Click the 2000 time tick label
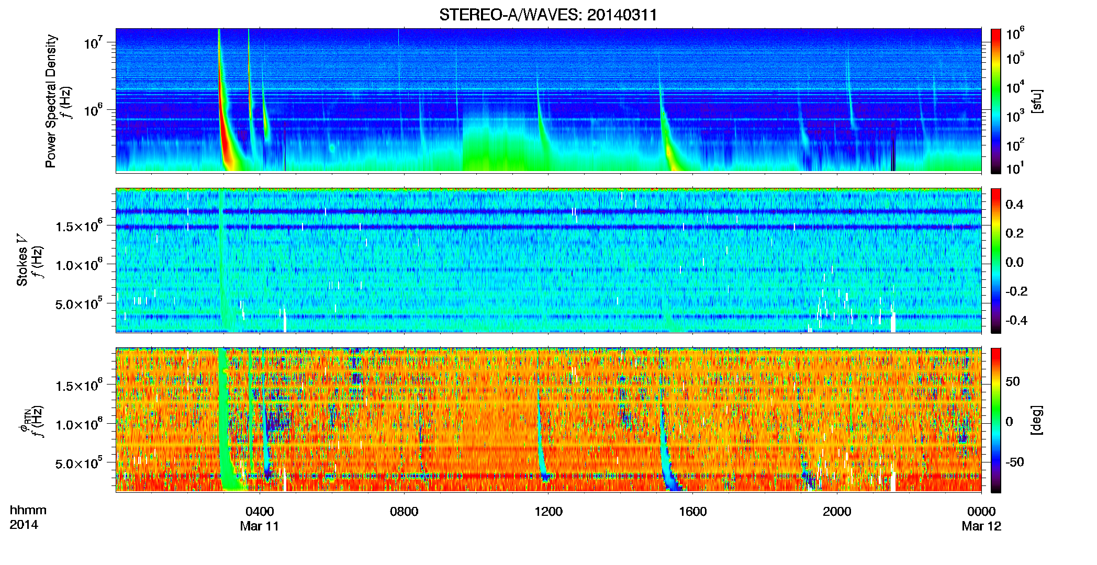Viewport: 1097px width, 565px height. (x=837, y=511)
